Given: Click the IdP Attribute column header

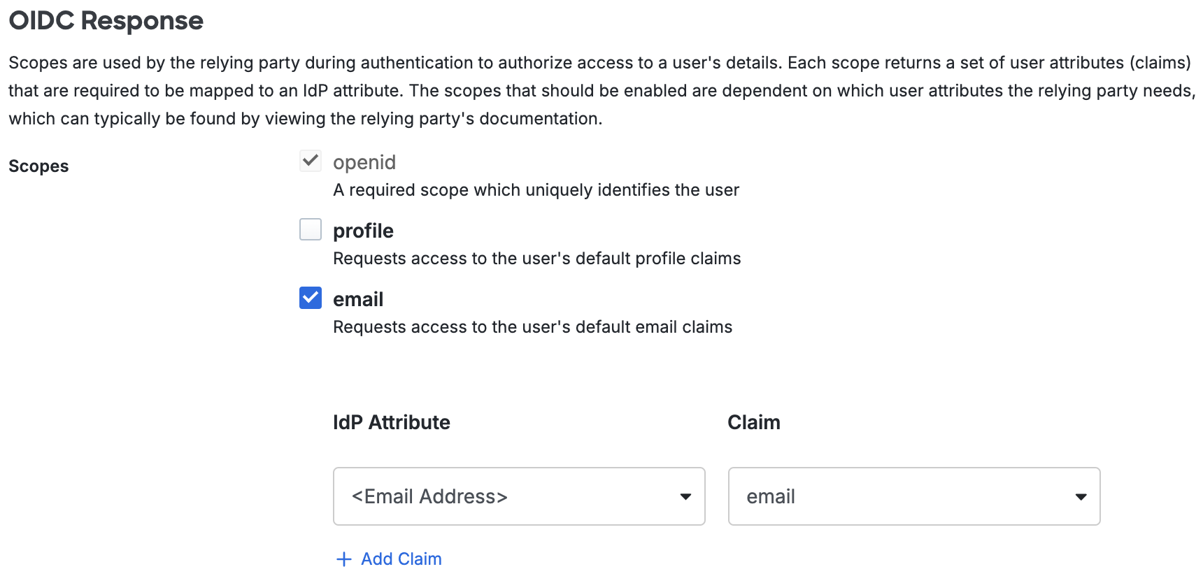Looking at the screenshot, I should (x=391, y=422).
